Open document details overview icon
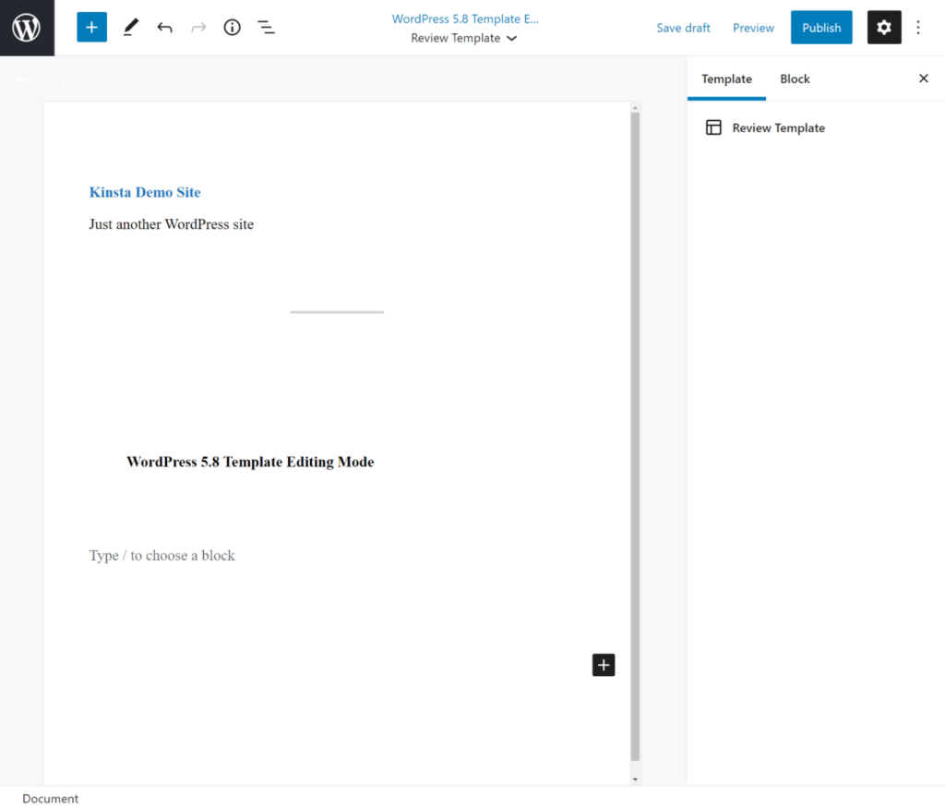The height and width of the screenshot is (808, 945). pos(232,27)
